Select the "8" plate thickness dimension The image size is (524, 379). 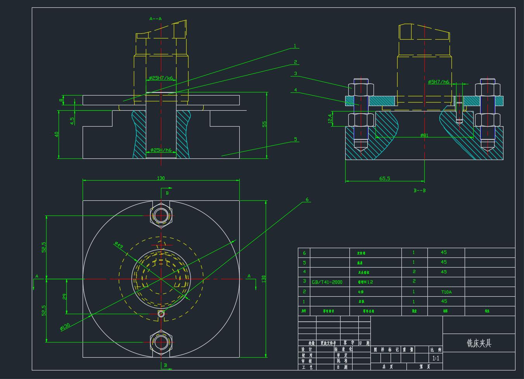coord(61,100)
